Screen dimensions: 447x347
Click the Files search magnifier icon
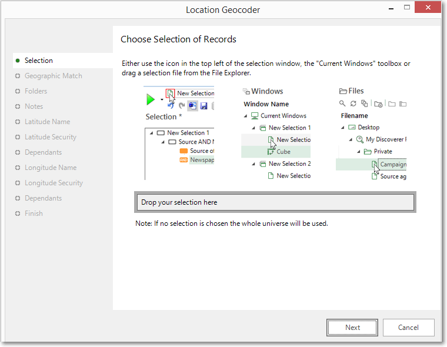342,103
